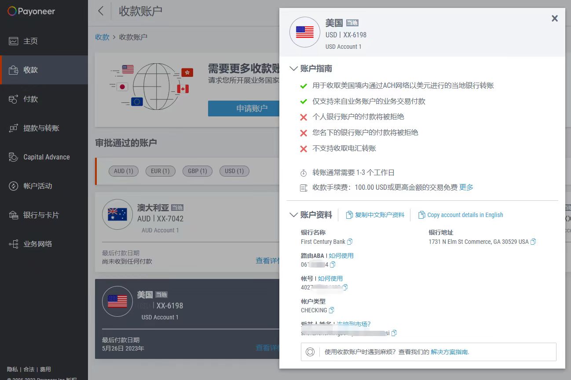Click the 隐私 footer link
This screenshot has width=571, height=380.
pos(12,369)
